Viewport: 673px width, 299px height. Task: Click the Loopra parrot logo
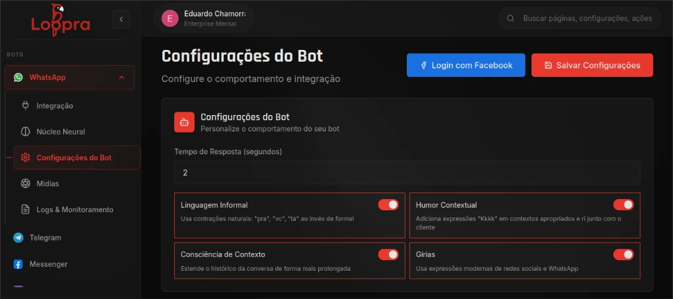[60, 19]
